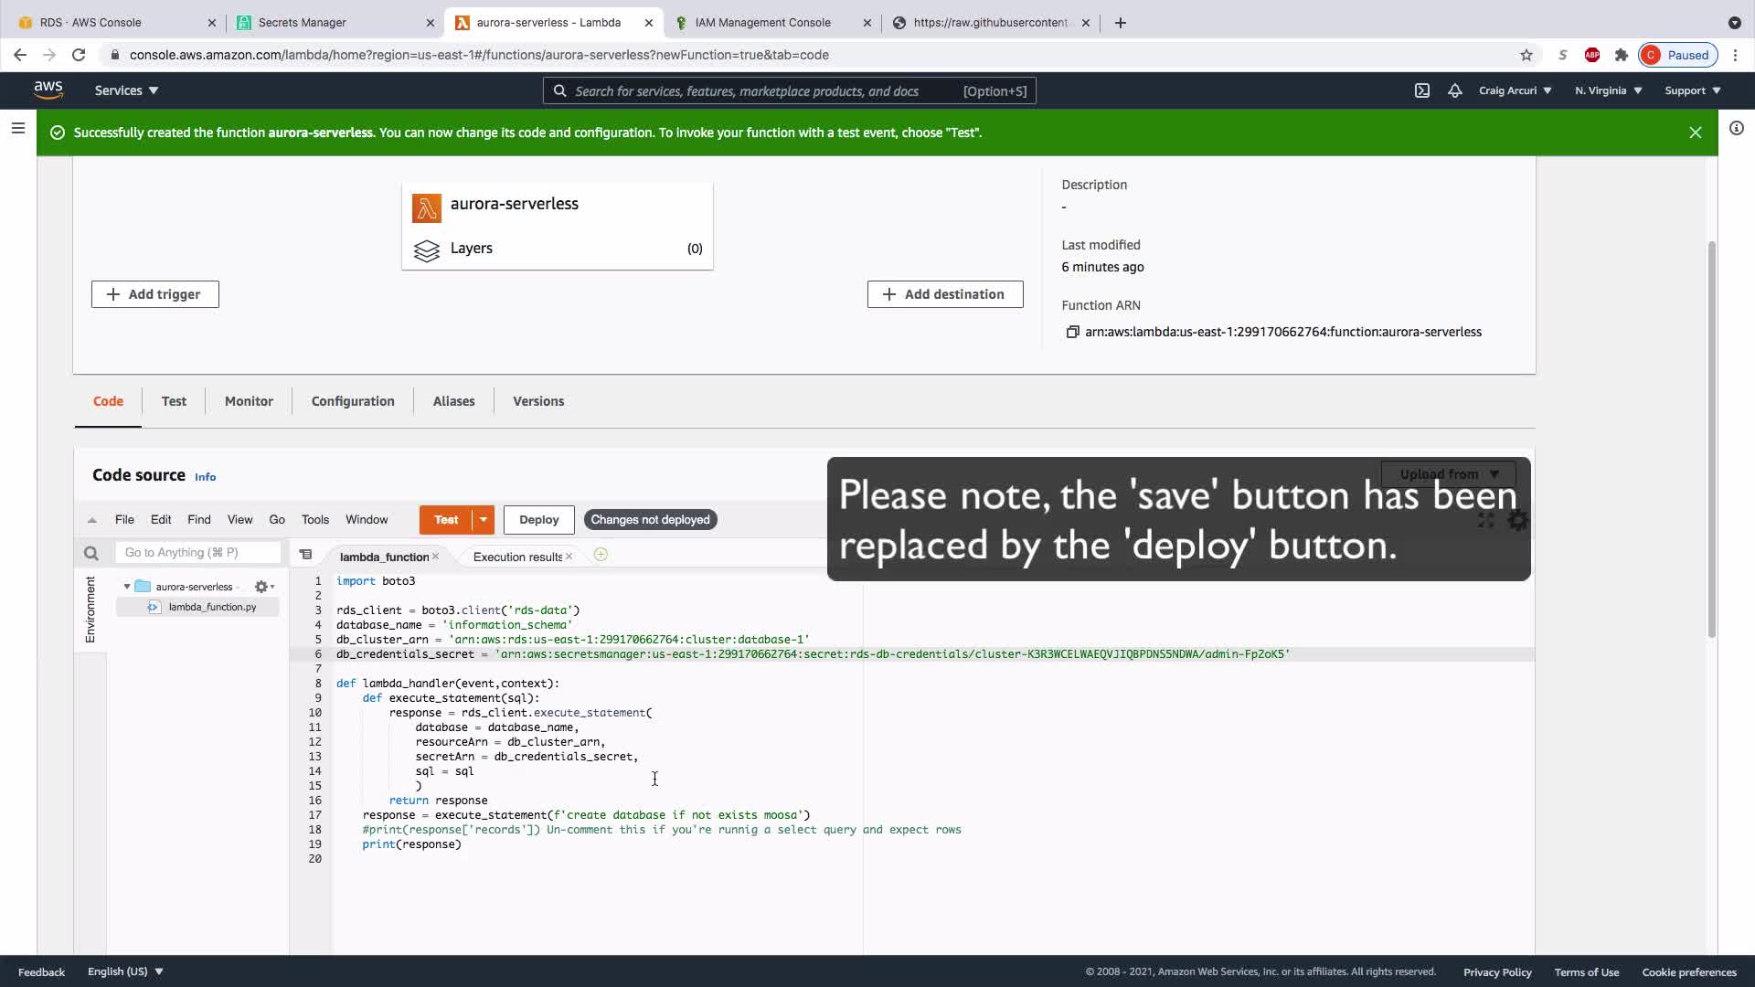This screenshot has height=987, width=1755.
Task: Open the info panel icon at right
Action: (x=1737, y=129)
